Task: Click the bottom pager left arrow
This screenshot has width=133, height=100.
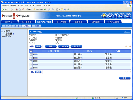Action: [x=126, y=72]
